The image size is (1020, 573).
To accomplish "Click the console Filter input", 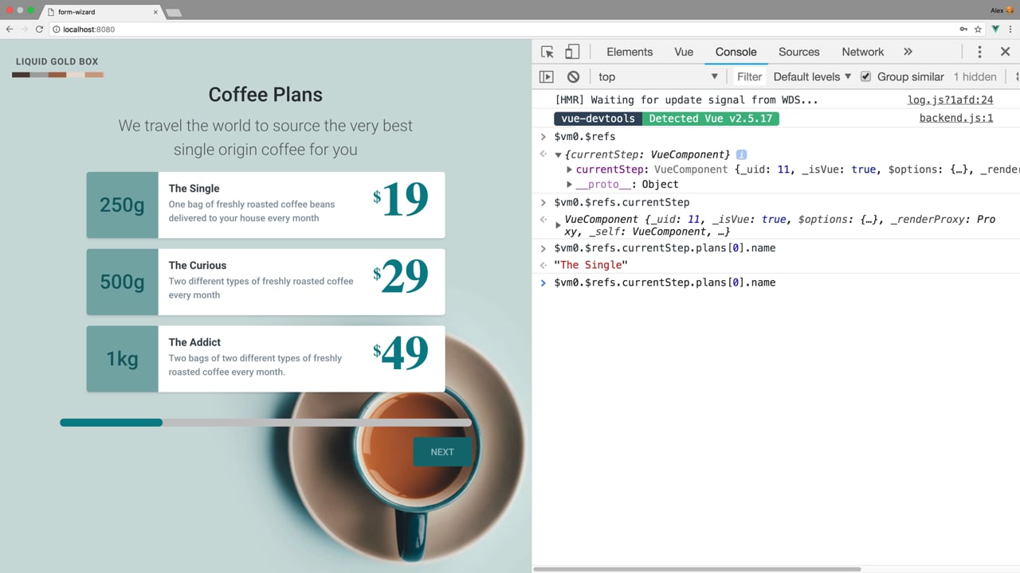I will pos(749,76).
